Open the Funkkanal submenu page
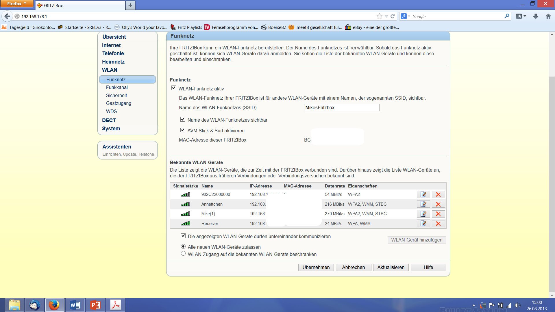 click(x=117, y=88)
